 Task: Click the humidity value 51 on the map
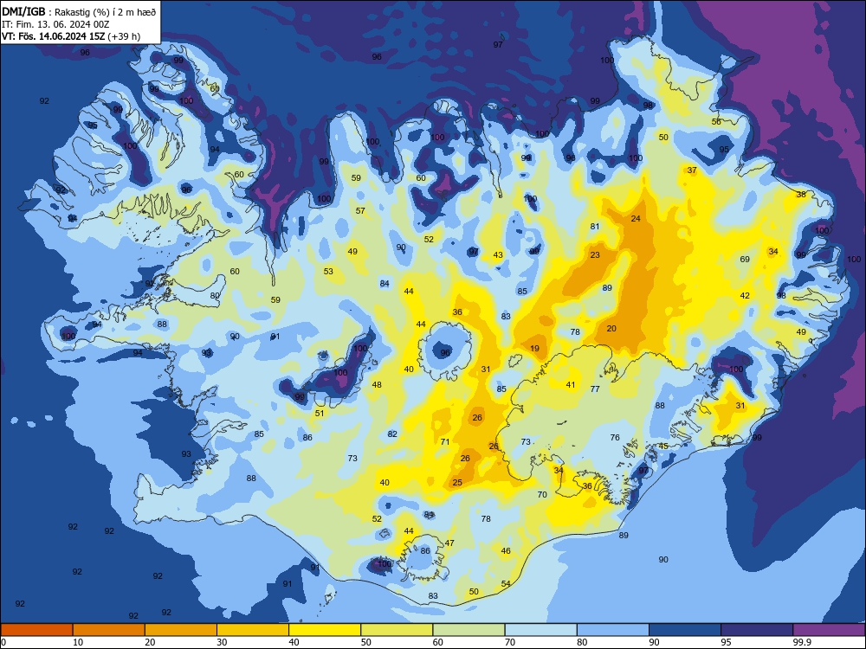(x=320, y=414)
